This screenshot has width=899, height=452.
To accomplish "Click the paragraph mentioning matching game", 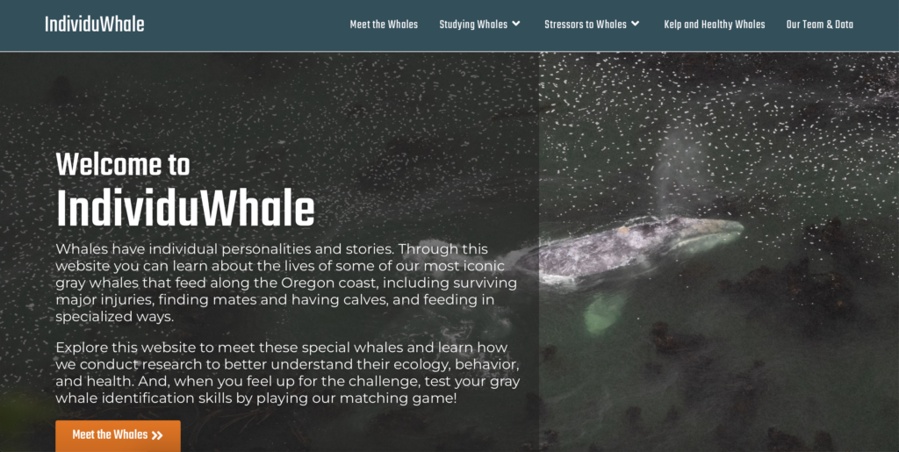I will (x=288, y=373).
